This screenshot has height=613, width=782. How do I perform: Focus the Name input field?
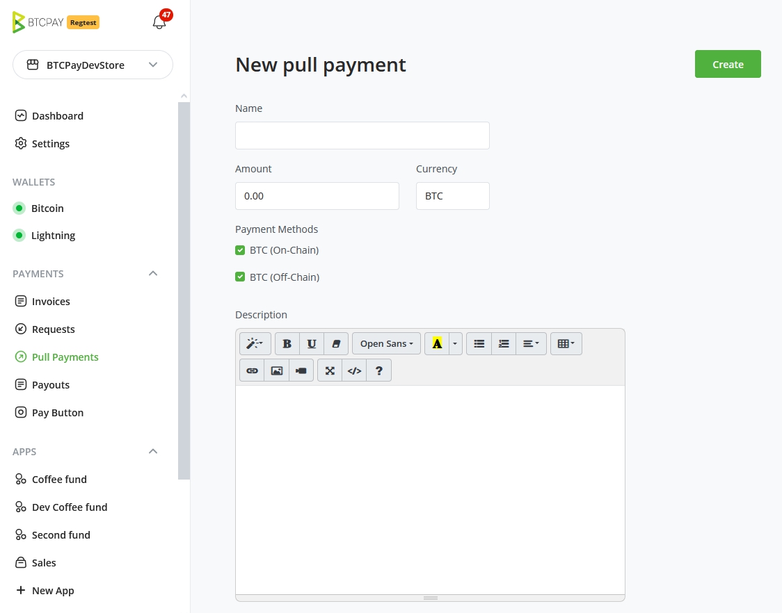(x=362, y=136)
